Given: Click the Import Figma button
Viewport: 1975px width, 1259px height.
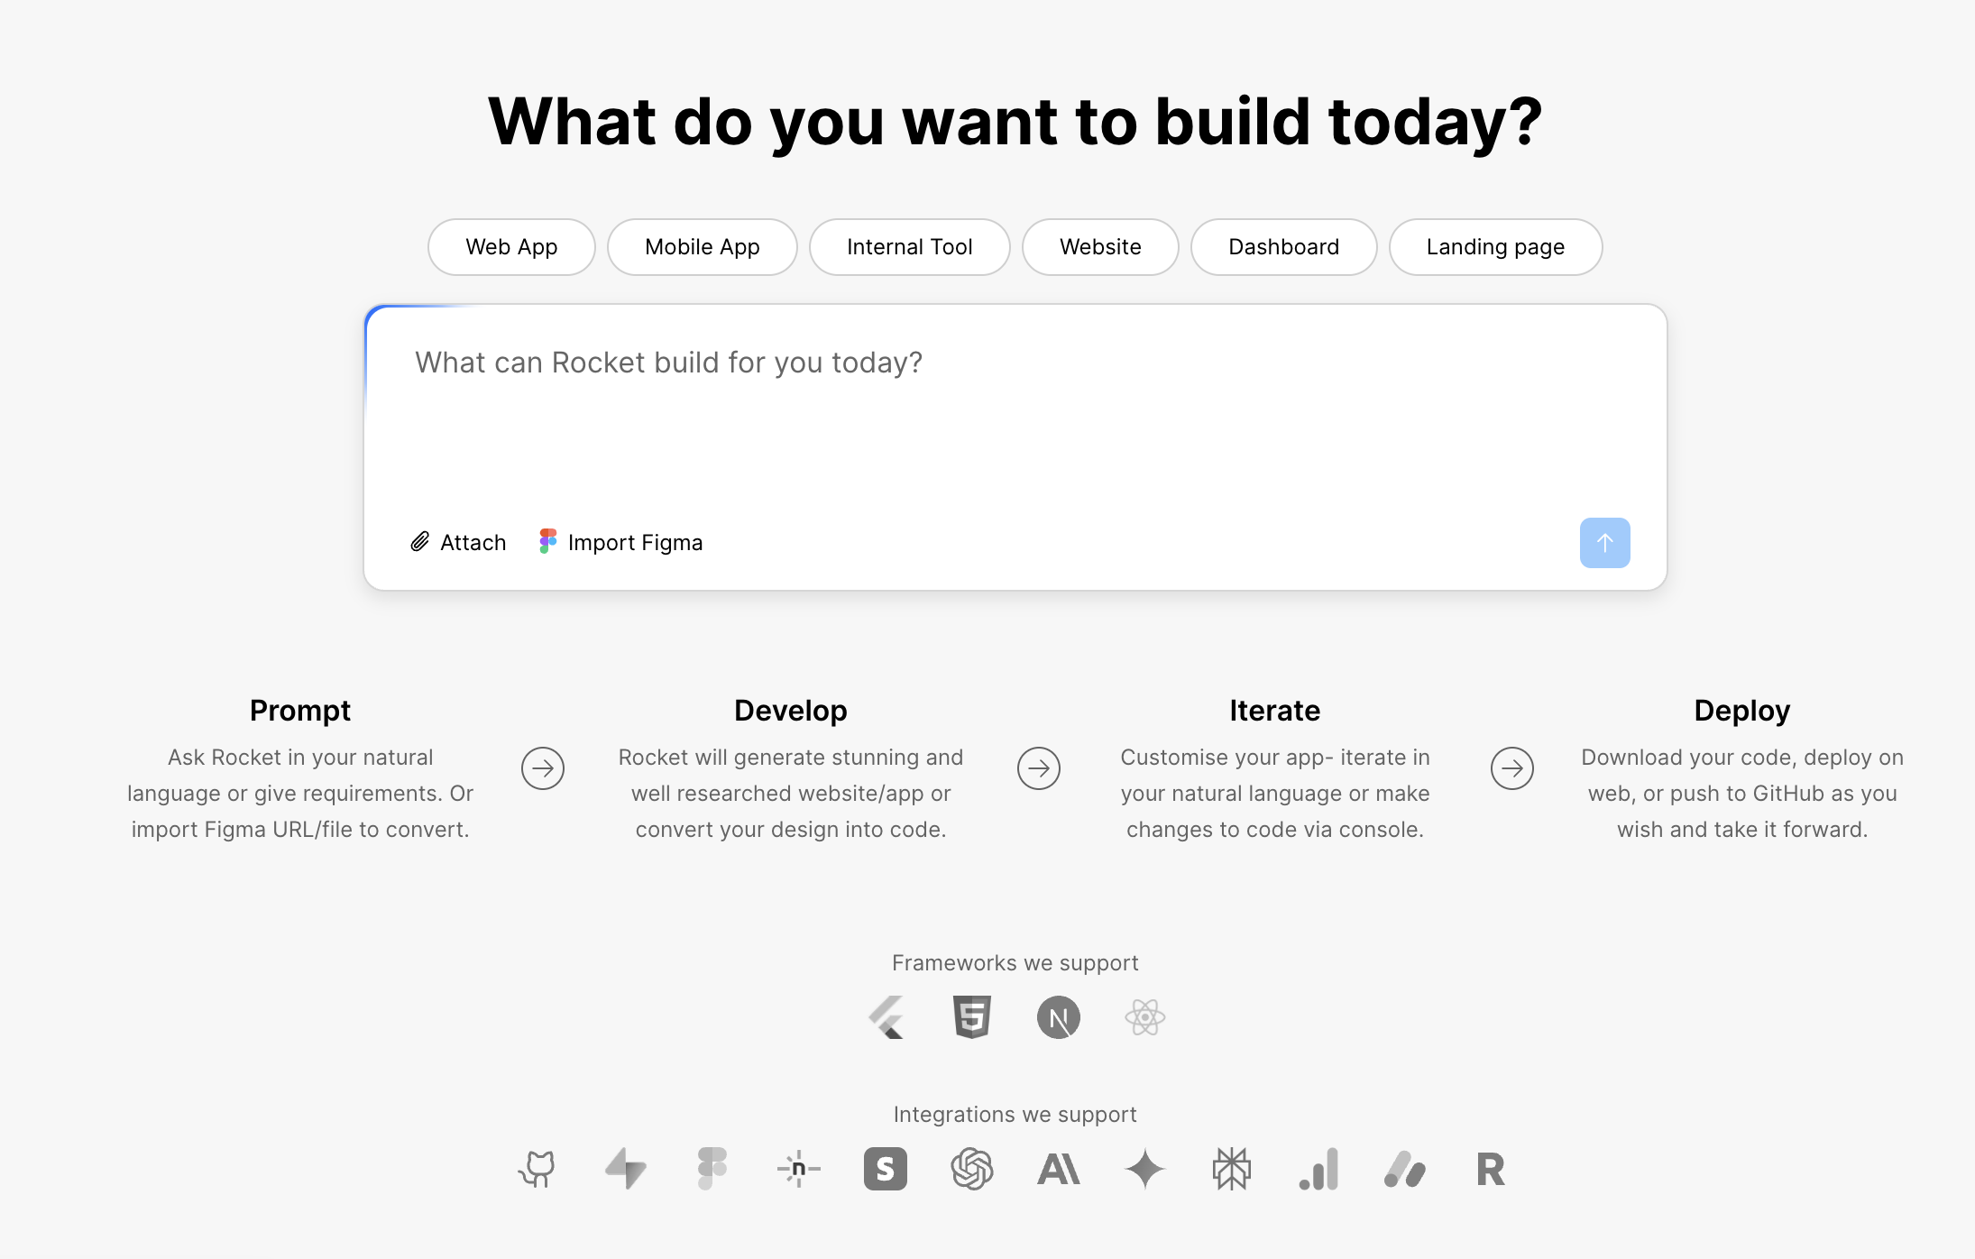Looking at the screenshot, I should 621,542.
